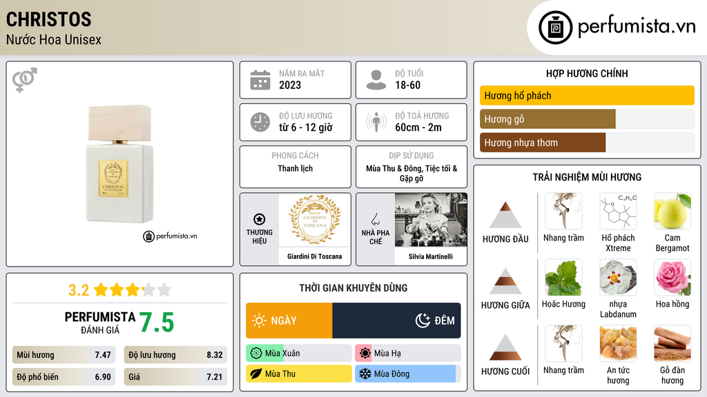The width and height of the screenshot is (707, 397).
Task: Click the Christos perfume bottle image
Action: 120,164
